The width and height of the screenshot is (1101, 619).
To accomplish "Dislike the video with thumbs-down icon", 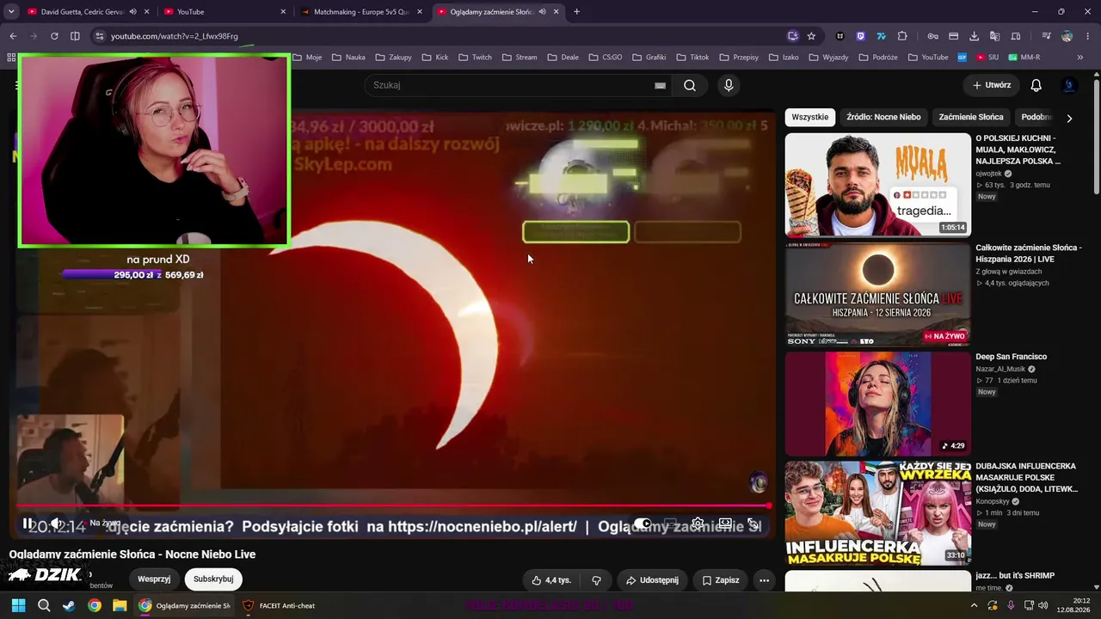I will coord(596,580).
